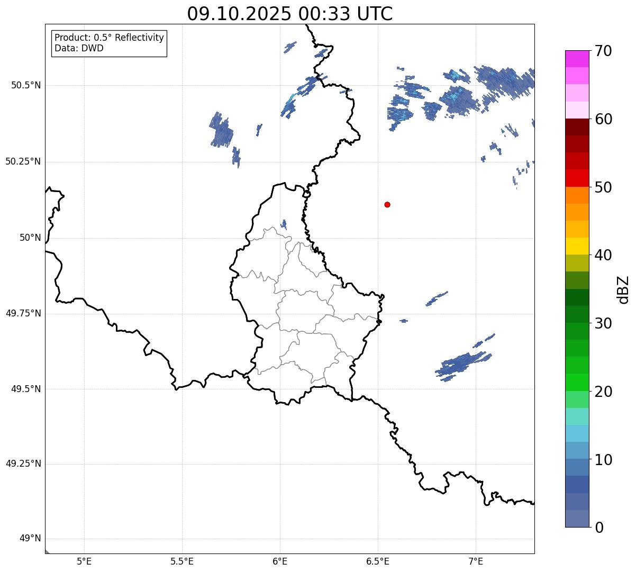Click the colorbar '40' tick label
The width and height of the screenshot is (636, 572).
603,255
